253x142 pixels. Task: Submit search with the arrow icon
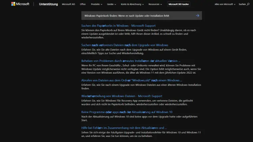(197, 15)
